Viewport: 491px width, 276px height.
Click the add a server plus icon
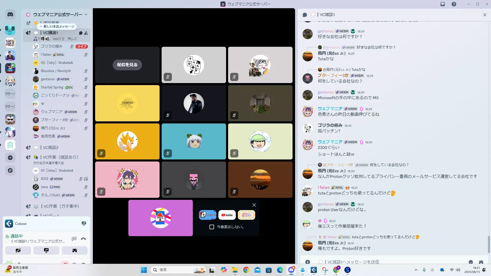pyautogui.click(x=10, y=158)
